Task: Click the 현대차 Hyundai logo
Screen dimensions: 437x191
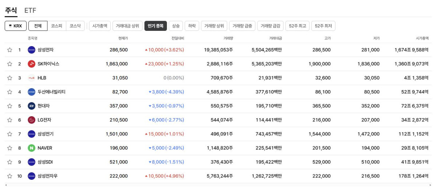Action: (x=31, y=106)
